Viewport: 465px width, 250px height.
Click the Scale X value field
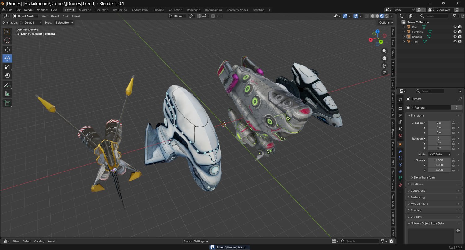pos(439,160)
